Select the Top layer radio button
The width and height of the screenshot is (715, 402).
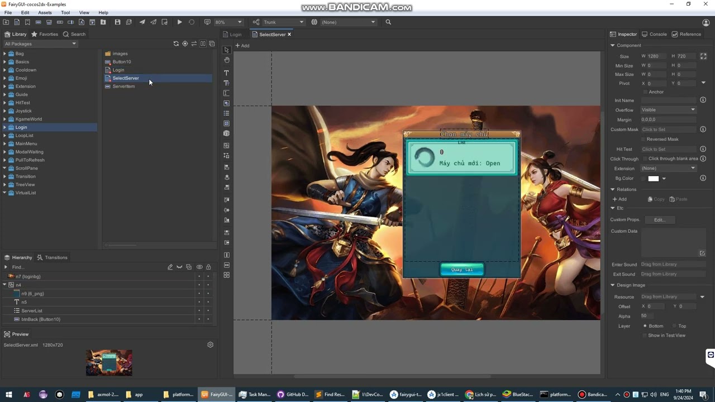[x=674, y=326]
